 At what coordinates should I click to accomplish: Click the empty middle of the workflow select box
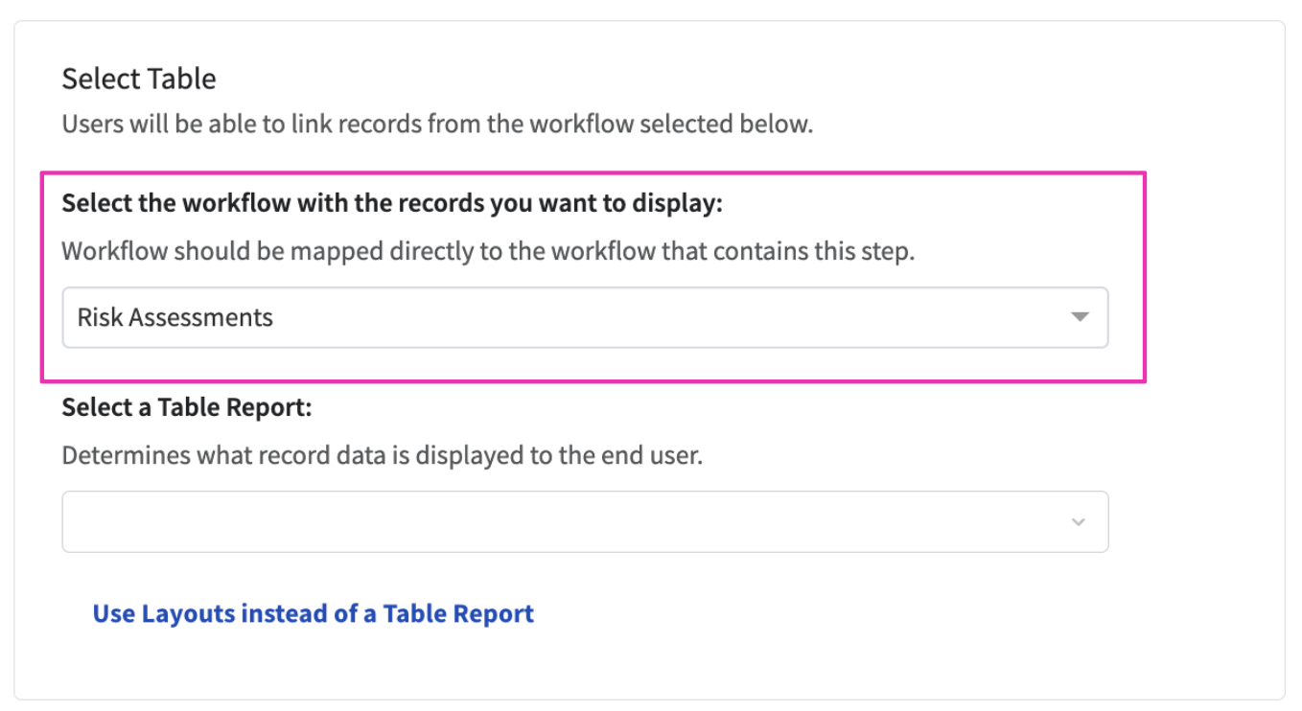pos(671,317)
